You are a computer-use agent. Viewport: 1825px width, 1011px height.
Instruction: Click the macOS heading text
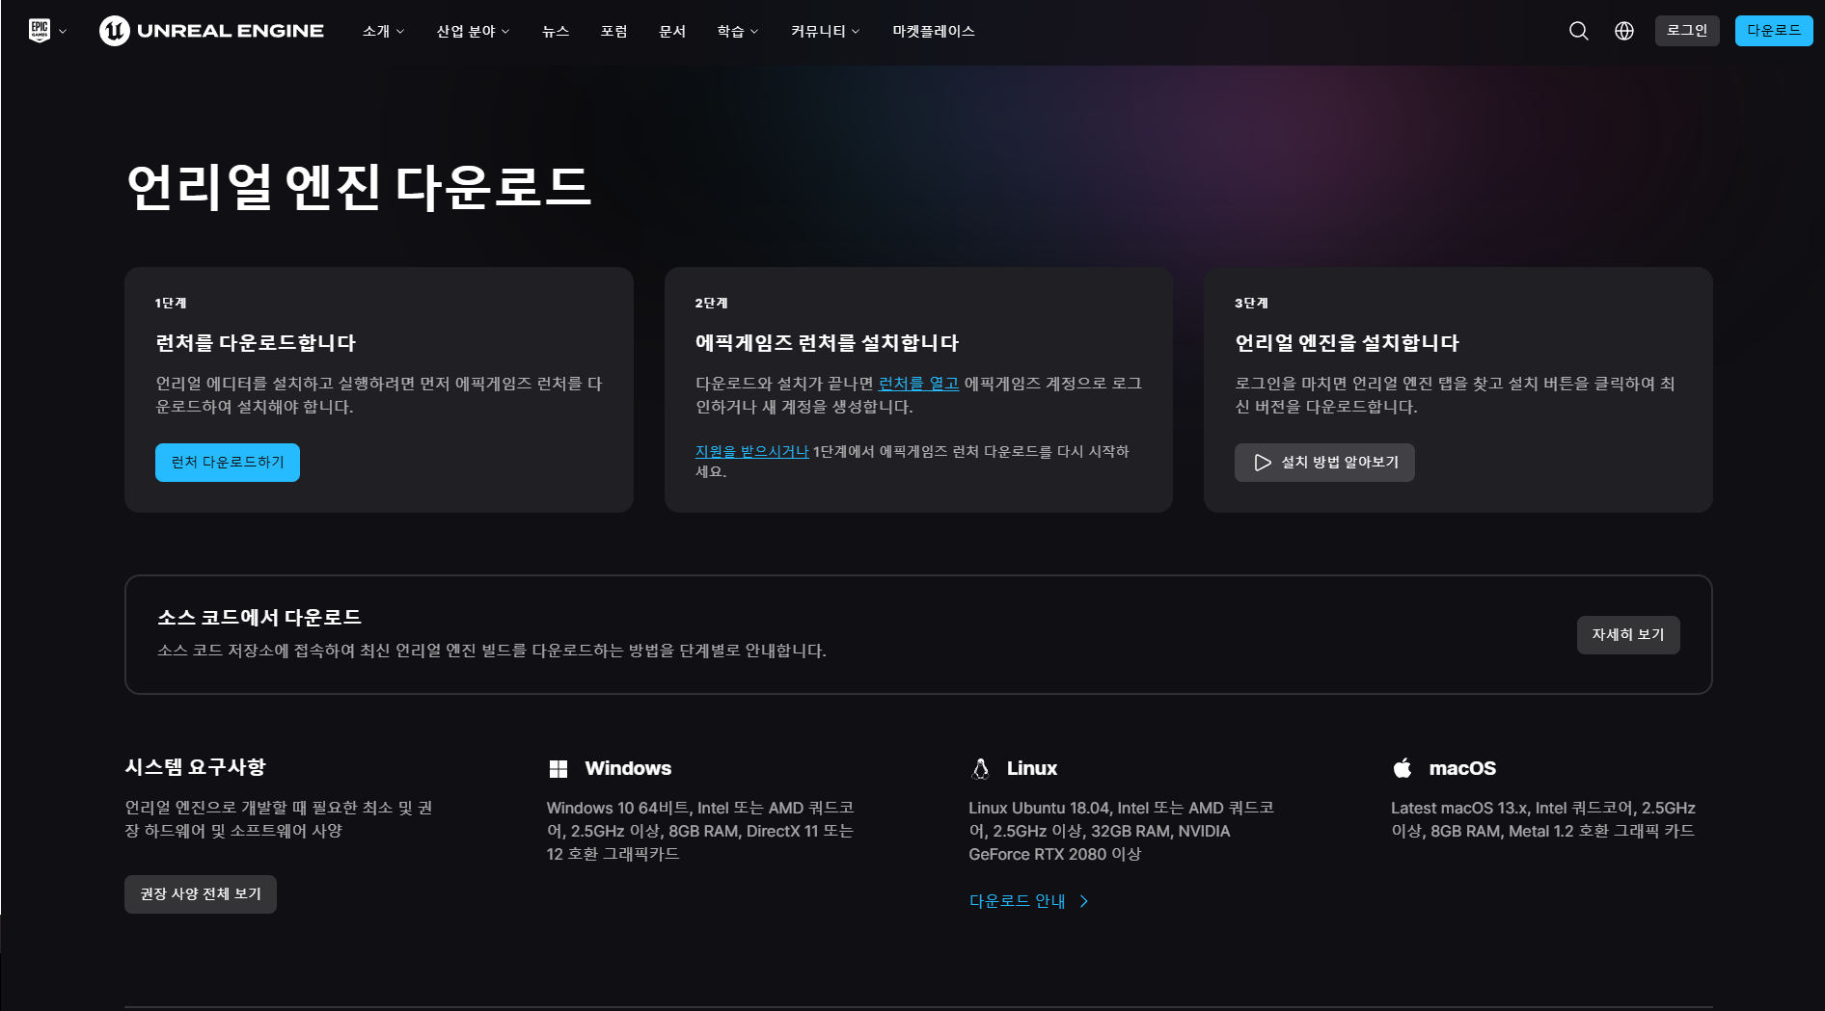coord(1462,769)
